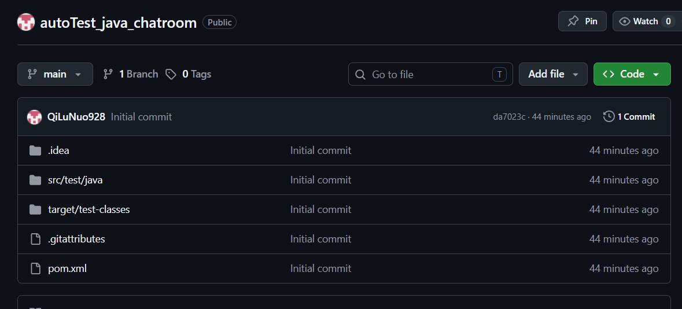Open the main branch selector dropdown
Screen dimensions: 682x309
55,74
